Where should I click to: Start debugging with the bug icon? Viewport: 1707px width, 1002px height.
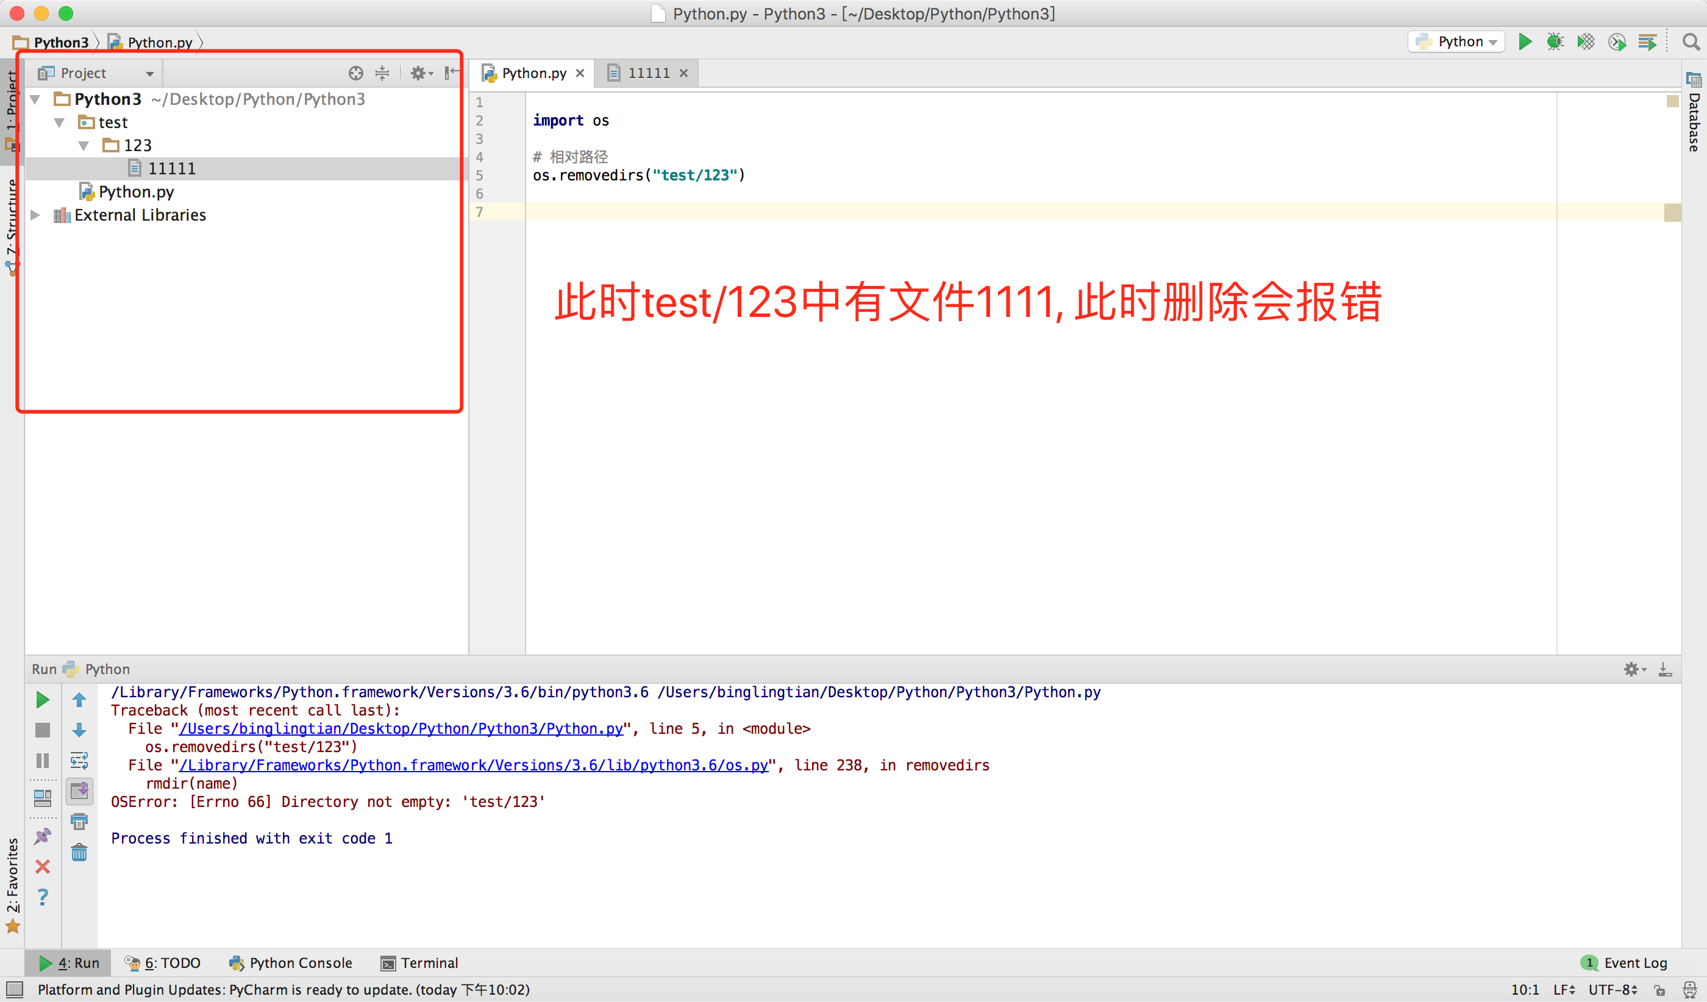click(x=1555, y=42)
